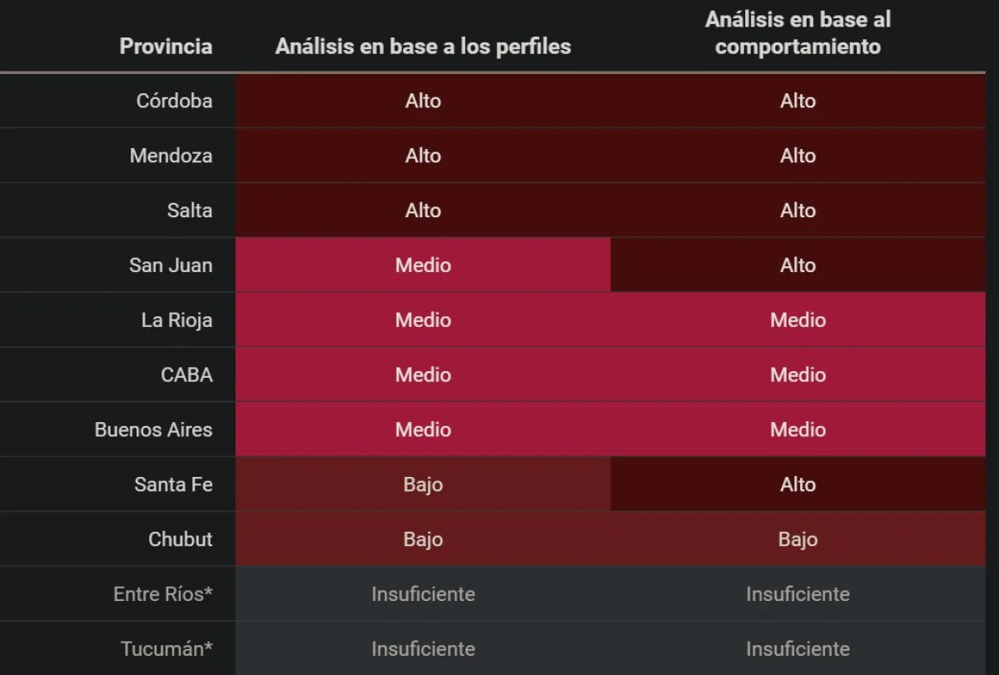Click Tucumán's Insuficiente behavior cell
999x675 pixels.
[x=798, y=648]
